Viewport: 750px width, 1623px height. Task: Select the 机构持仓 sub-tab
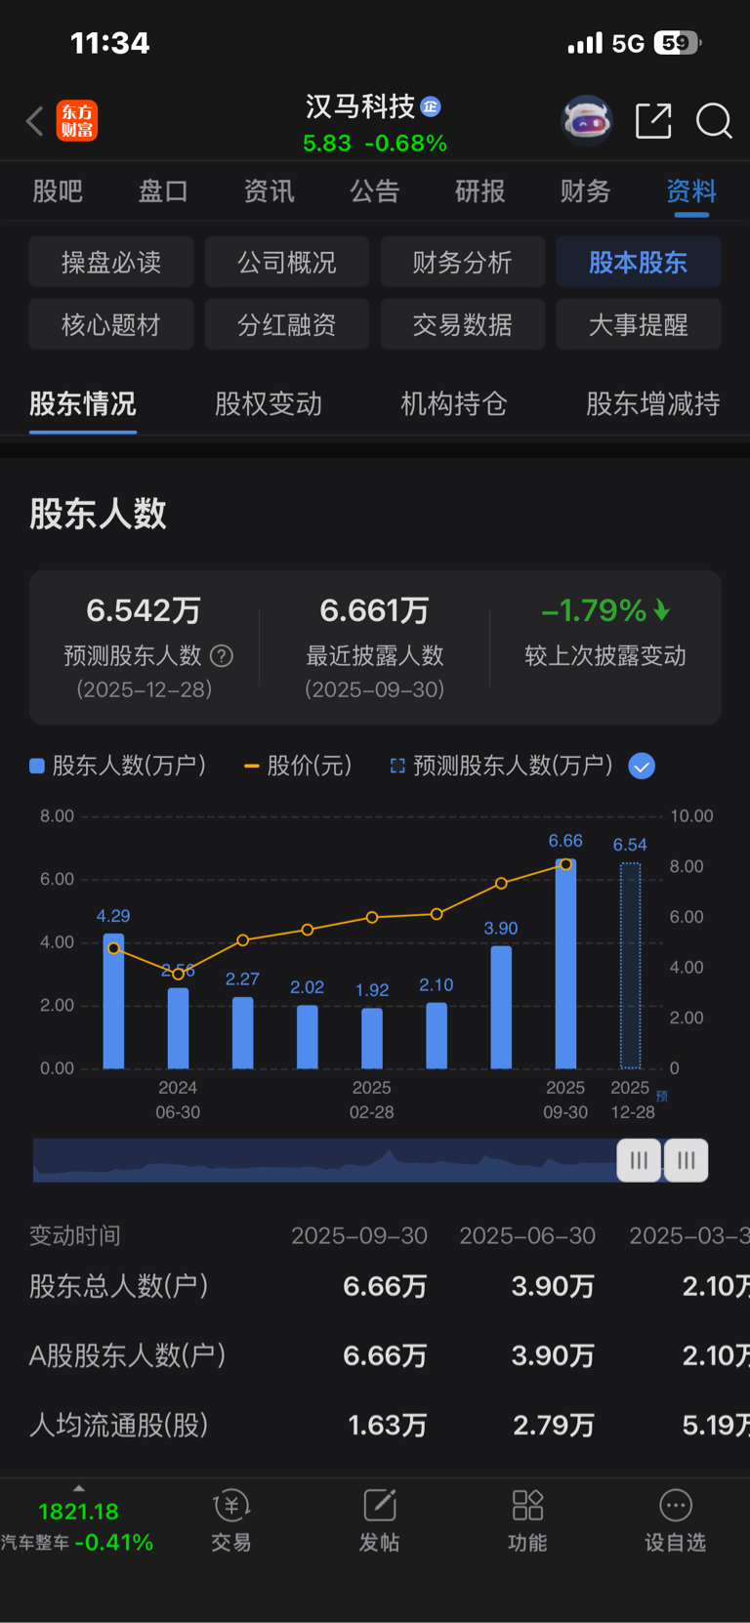point(454,404)
